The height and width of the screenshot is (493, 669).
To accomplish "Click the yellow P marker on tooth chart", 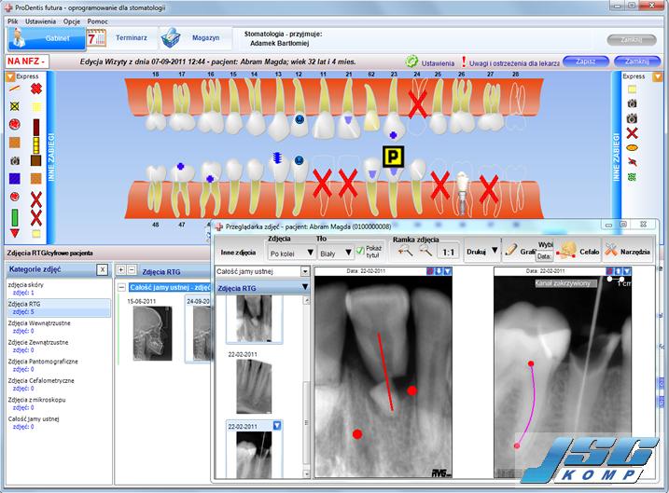I will coord(393,157).
